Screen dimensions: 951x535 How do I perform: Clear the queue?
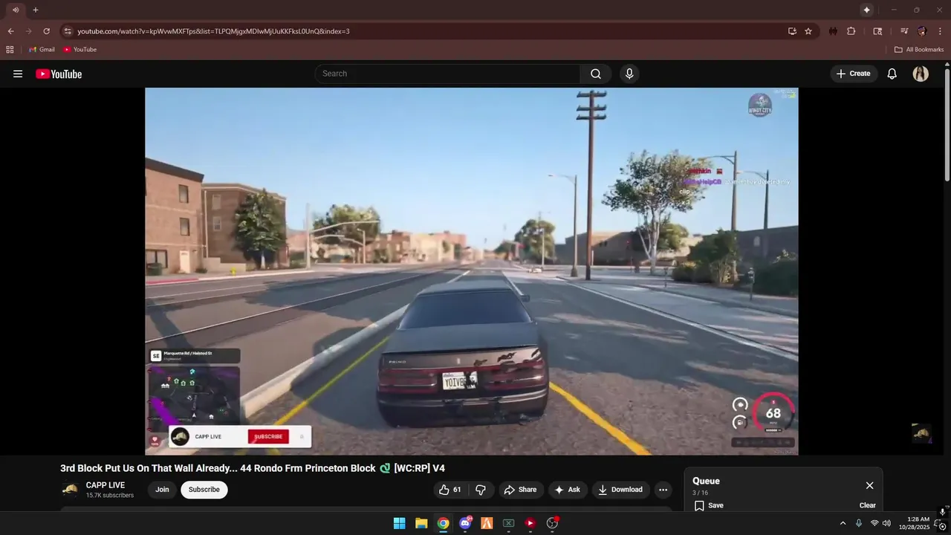coord(868,505)
